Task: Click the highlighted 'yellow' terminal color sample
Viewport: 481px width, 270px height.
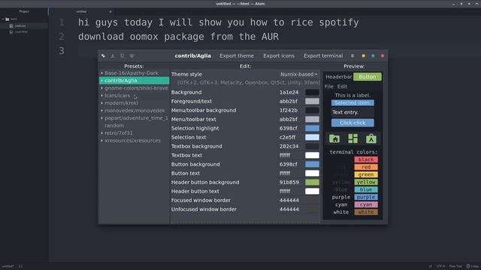Action: (x=366, y=182)
